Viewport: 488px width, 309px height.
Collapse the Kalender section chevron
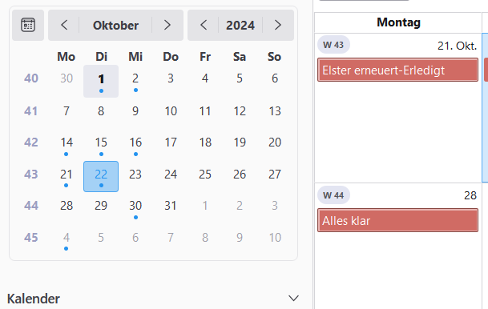coord(293,299)
